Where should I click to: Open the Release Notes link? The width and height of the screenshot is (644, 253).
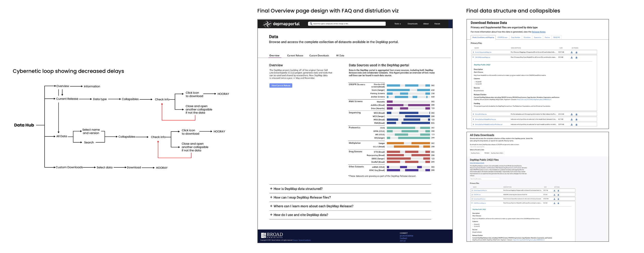[538, 32]
